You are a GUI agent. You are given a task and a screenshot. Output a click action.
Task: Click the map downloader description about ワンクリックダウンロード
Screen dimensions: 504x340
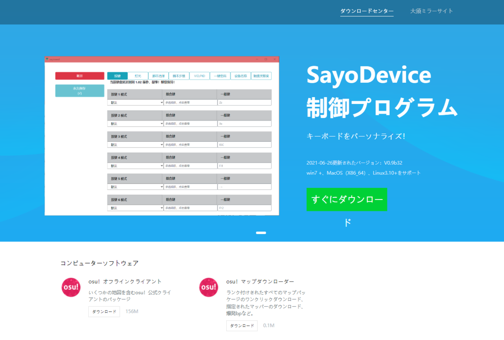coord(266,303)
